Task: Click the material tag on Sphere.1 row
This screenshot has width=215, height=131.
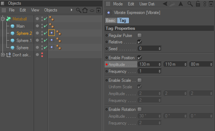Action: tap(59, 40)
